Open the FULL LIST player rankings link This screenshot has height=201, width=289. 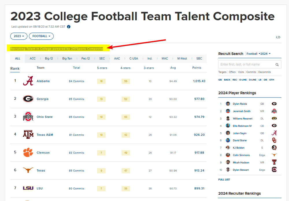(224, 180)
